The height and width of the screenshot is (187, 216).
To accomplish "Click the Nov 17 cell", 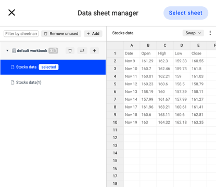I will click(132, 107).
